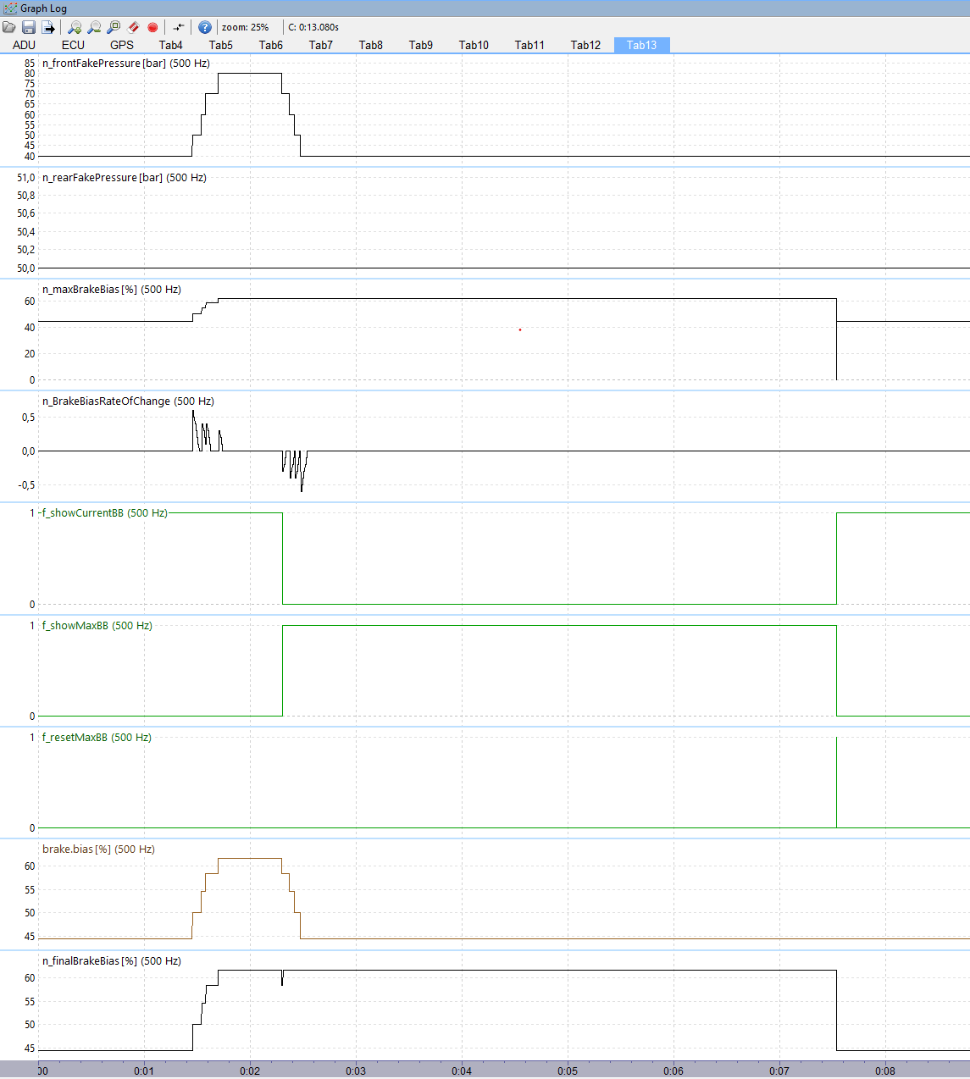Fit zoom with magnifier square icon
The width and height of the screenshot is (970, 1079).
[x=114, y=27]
